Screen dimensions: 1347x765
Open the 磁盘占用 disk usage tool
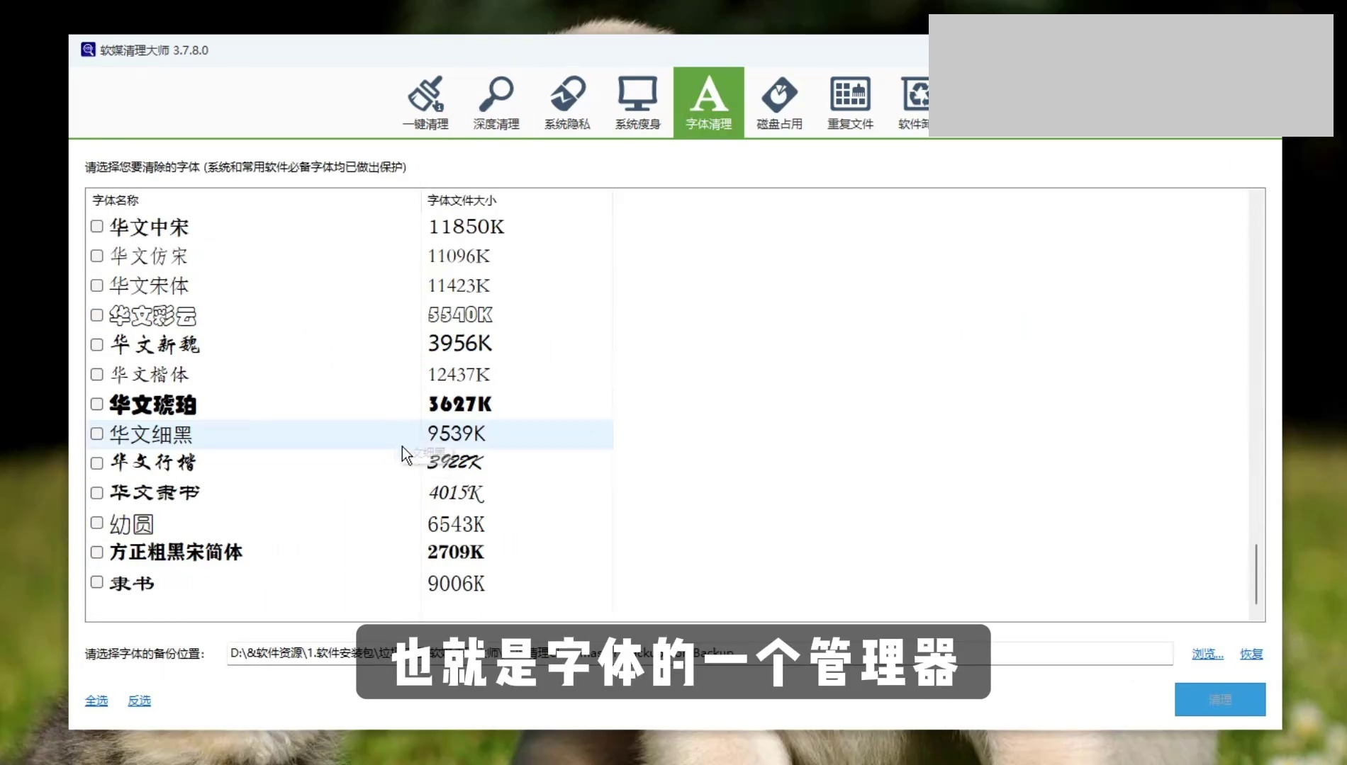(x=779, y=103)
